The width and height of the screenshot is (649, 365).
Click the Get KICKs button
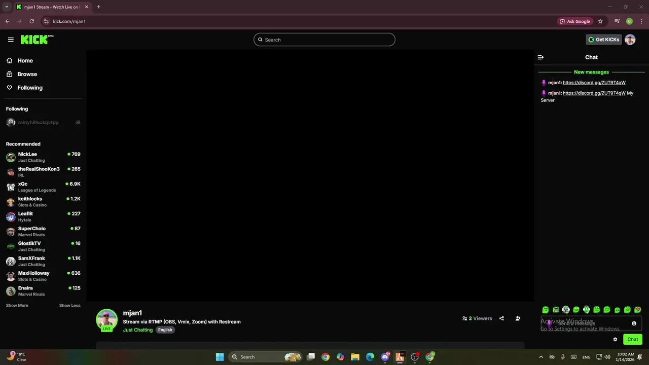[603, 40]
